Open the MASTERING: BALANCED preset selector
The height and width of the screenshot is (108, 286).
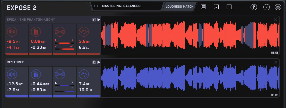coord(121,6)
